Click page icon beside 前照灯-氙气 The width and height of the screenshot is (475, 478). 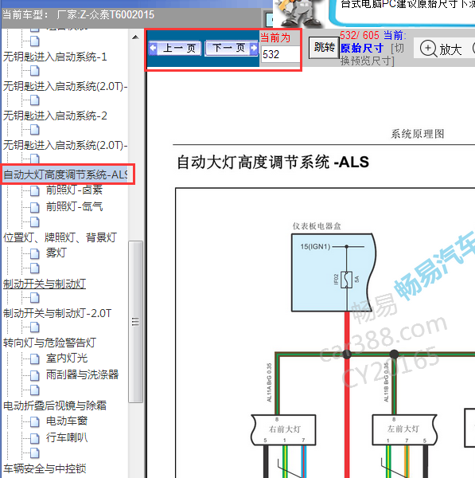[35, 208]
